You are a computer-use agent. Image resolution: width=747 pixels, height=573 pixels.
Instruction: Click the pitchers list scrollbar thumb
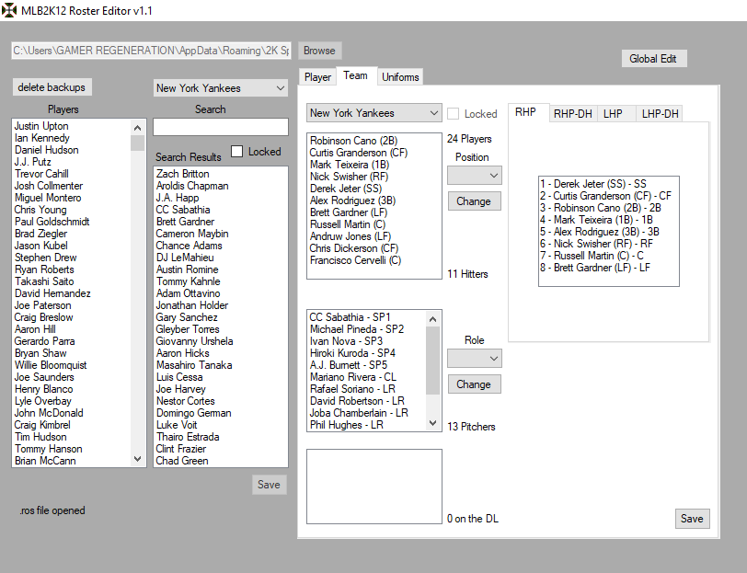[x=432, y=361]
